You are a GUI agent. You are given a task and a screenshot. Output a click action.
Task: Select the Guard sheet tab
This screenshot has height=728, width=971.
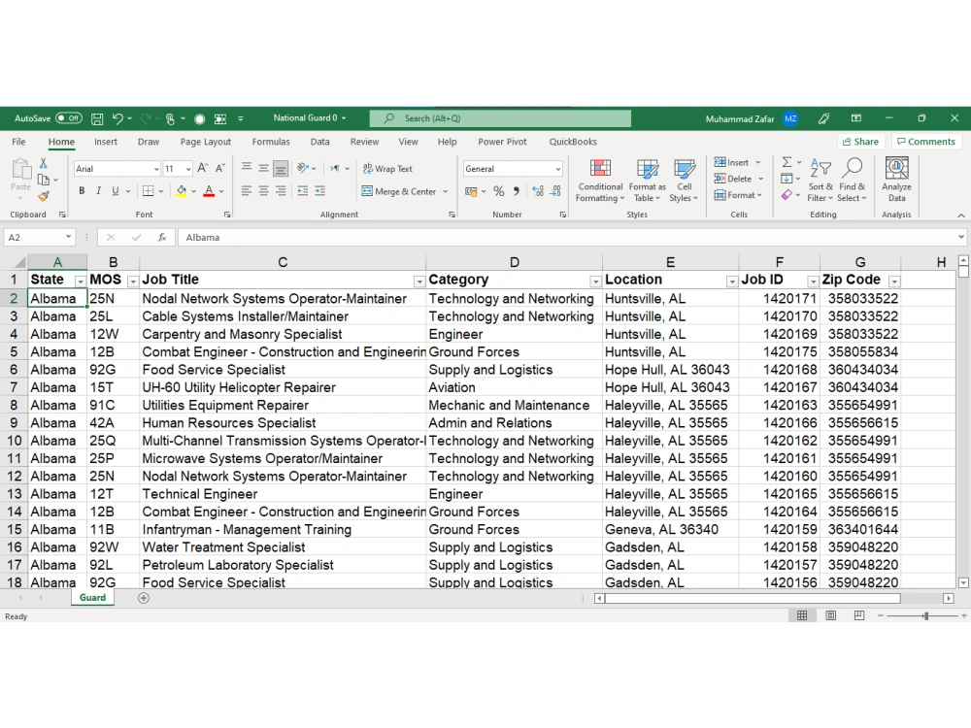point(92,598)
